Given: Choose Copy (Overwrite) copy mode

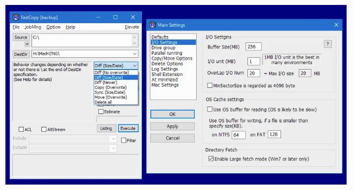Looking at the screenshot, I should 116,87.
